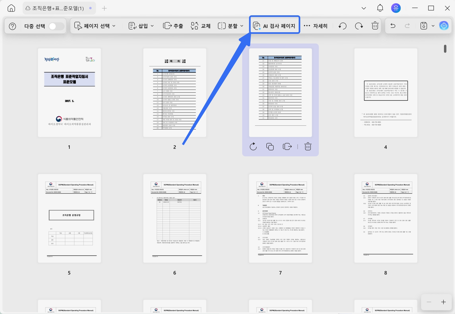Go to the home screen icon

[11, 8]
